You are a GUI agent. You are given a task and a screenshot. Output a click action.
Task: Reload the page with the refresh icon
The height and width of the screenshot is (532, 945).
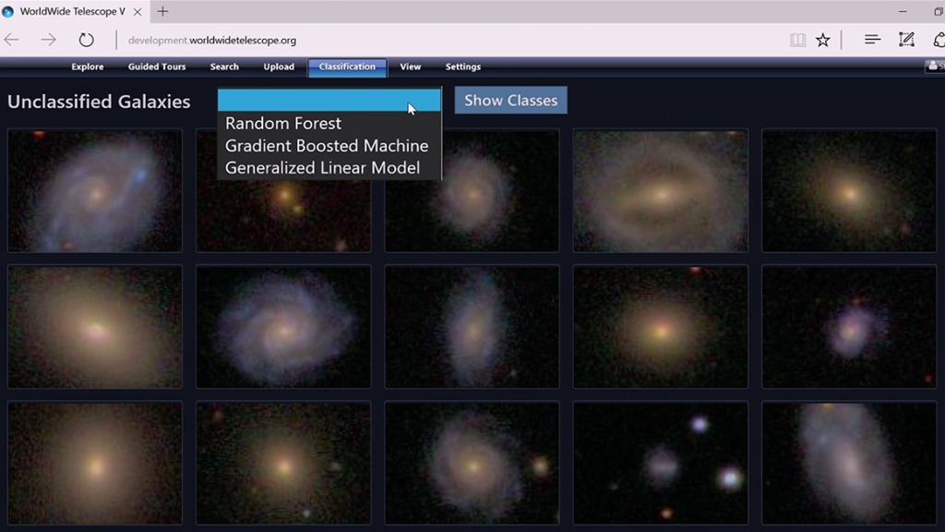tap(86, 41)
